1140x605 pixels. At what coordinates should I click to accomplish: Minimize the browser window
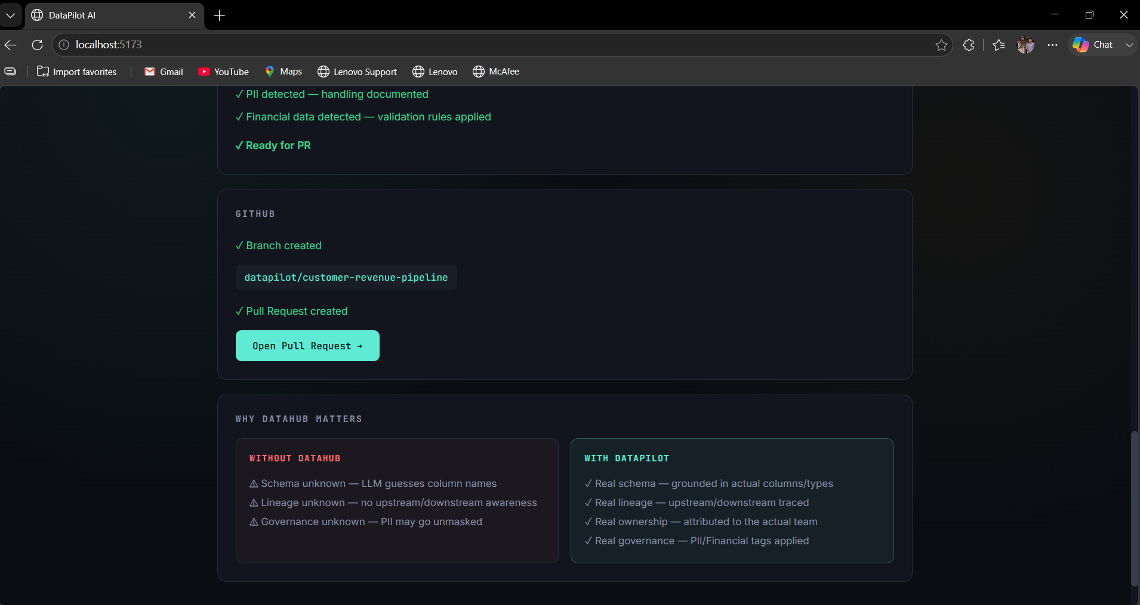coord(1055,15)
